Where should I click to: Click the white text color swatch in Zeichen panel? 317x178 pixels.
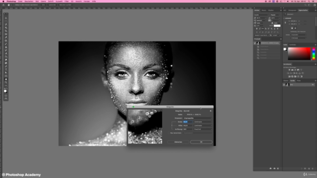(x=277, y=26)
